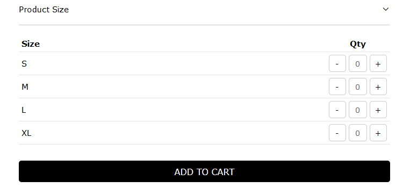Image resolution: width=410 pixels, height=195 pixels.
Task: Increase quantity for size L
Action: (x=378, y=110)
